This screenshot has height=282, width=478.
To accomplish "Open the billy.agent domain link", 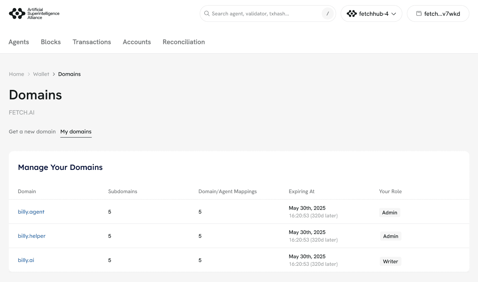I will [x=31, y=212].
